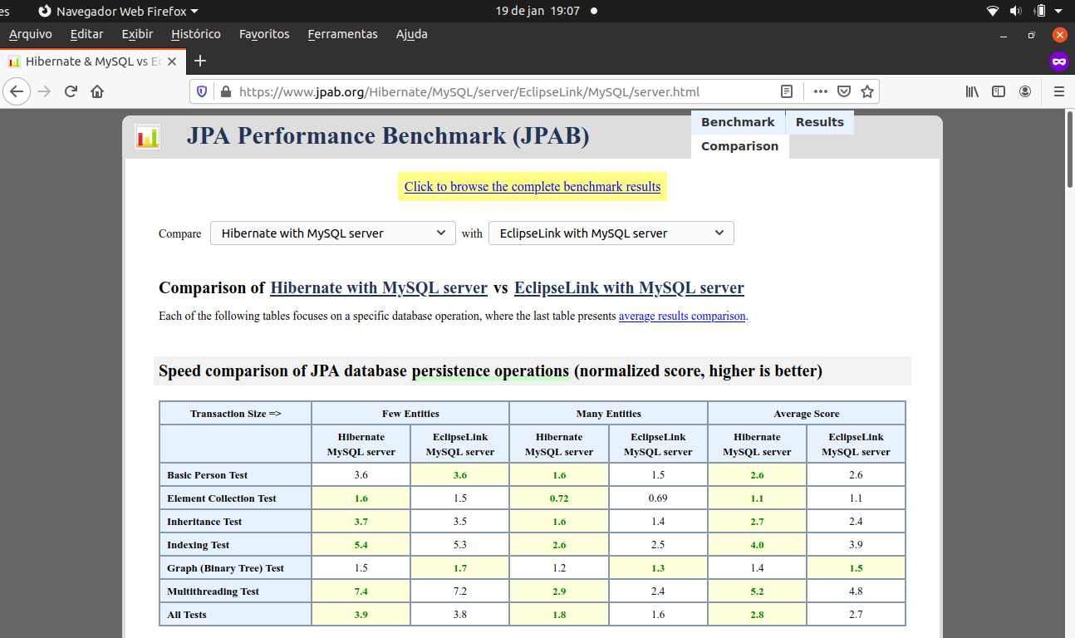Click the private browsing mask icon
This screenshot has width=1075, height=638.
tap(1058, 61)
